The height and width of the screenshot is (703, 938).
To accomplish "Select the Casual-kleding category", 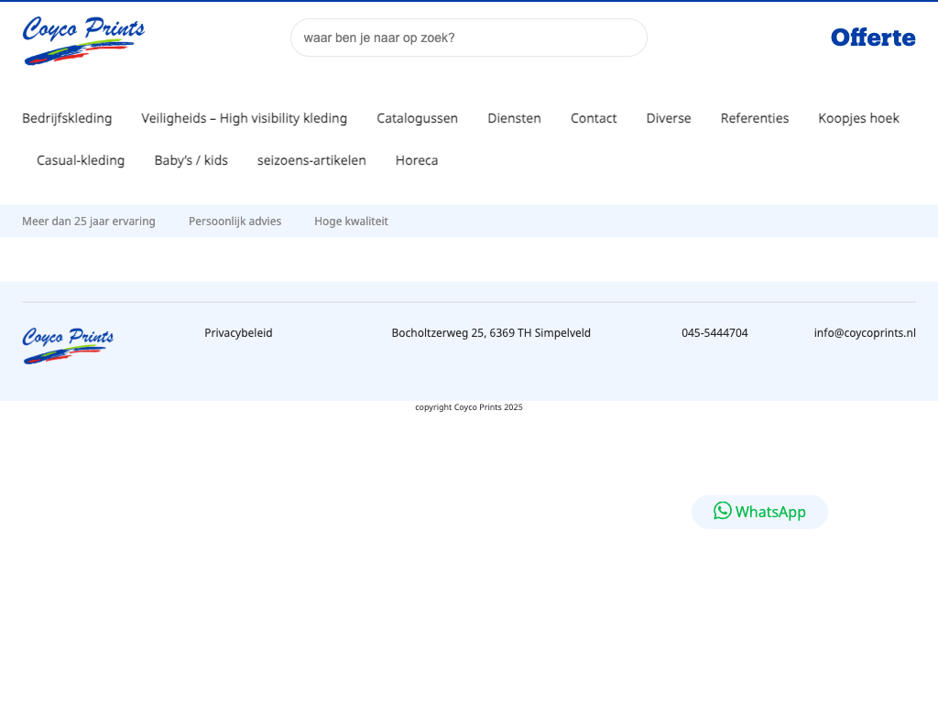I will (81, 160).
